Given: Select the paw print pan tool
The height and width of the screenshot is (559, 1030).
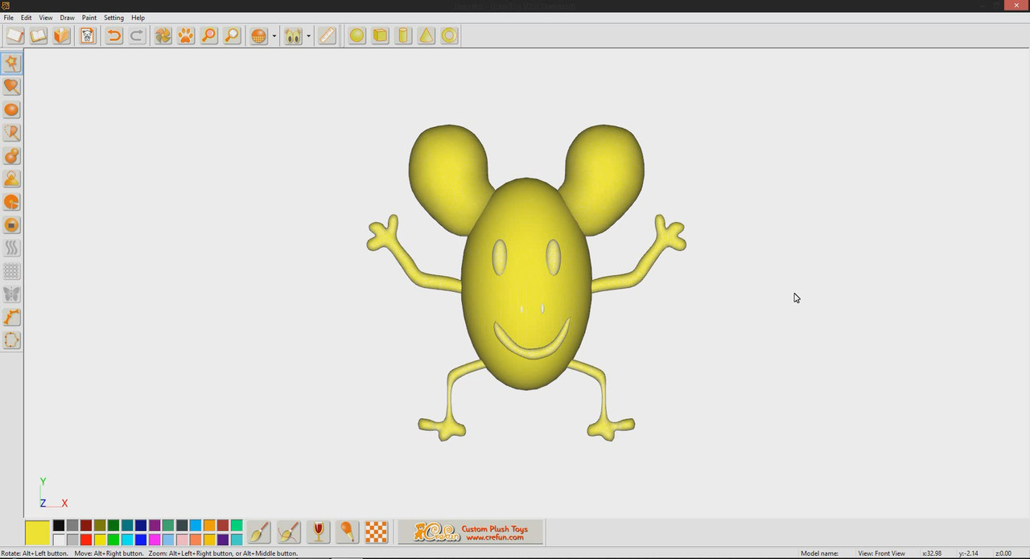Looking at the screenshot, I should coord(186,35).
